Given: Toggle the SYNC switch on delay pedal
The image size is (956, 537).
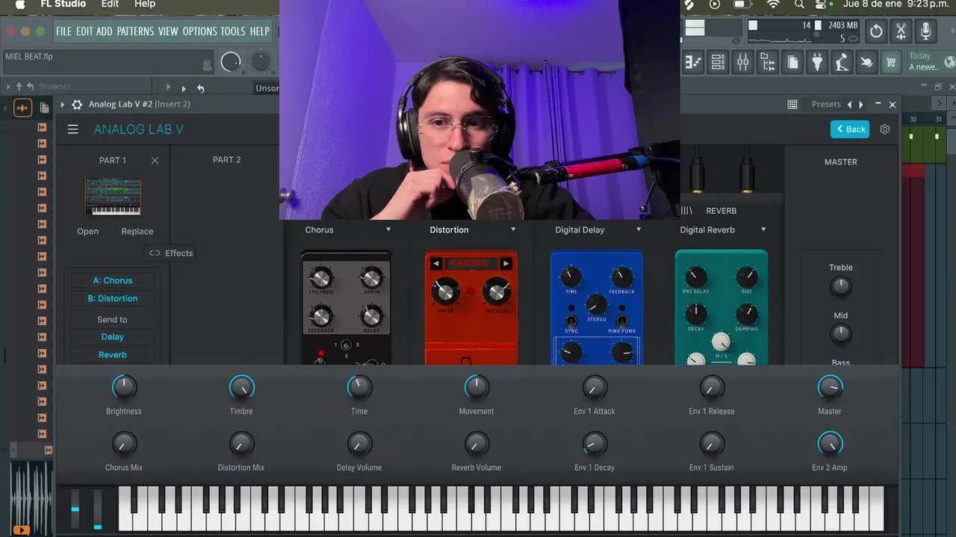Looking at the screenshot, I should pos(571,321).
